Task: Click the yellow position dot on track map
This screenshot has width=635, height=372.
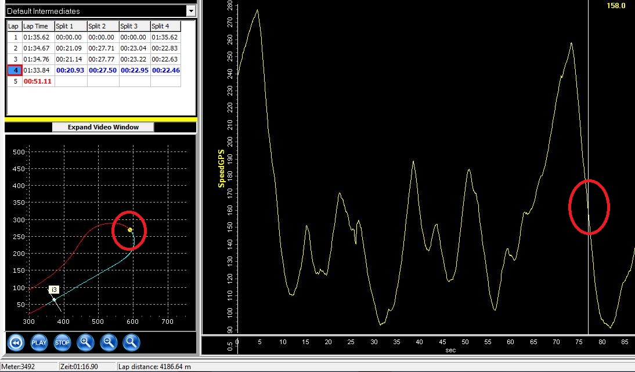Action: click(130, 230)
